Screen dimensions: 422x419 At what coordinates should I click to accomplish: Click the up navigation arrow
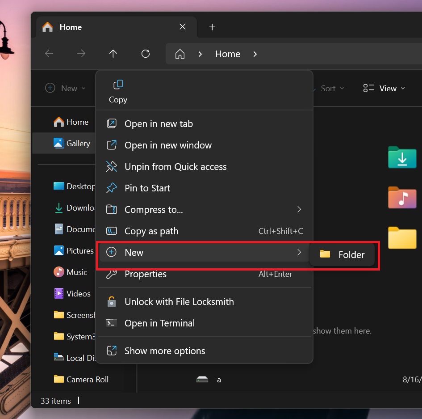coord(113,53)
